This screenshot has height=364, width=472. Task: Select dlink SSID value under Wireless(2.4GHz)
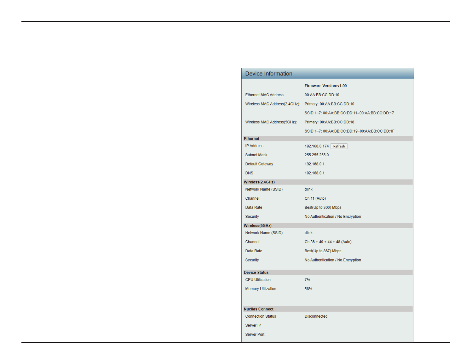point(309,189)
